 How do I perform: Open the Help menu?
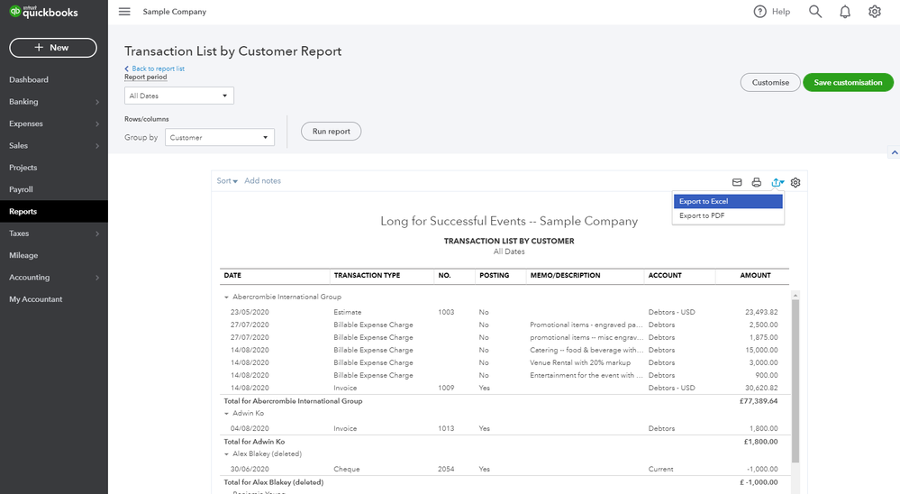pos(771,12)
